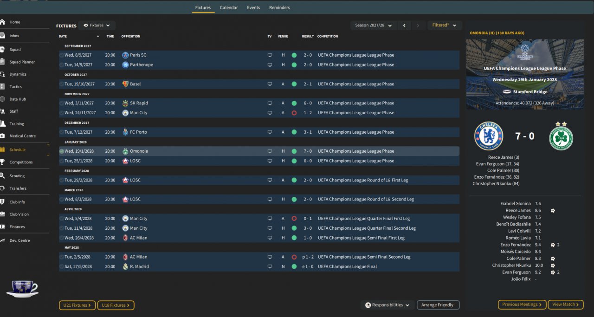This screenshot has width=594, height=317.
Task: Open the Dev. Centre icon
Action: tap(2, 240)
